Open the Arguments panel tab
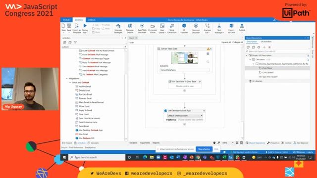The height and width of the screenshot is (178, 317). pos(145,143)
